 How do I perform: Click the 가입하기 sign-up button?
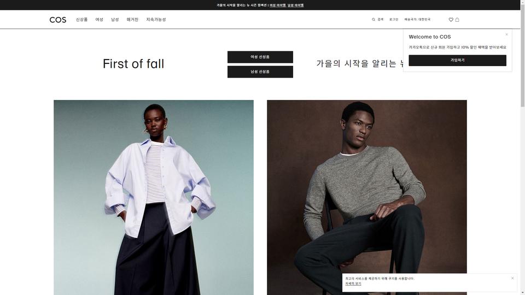pyautogui.click(x=457, y=61)
